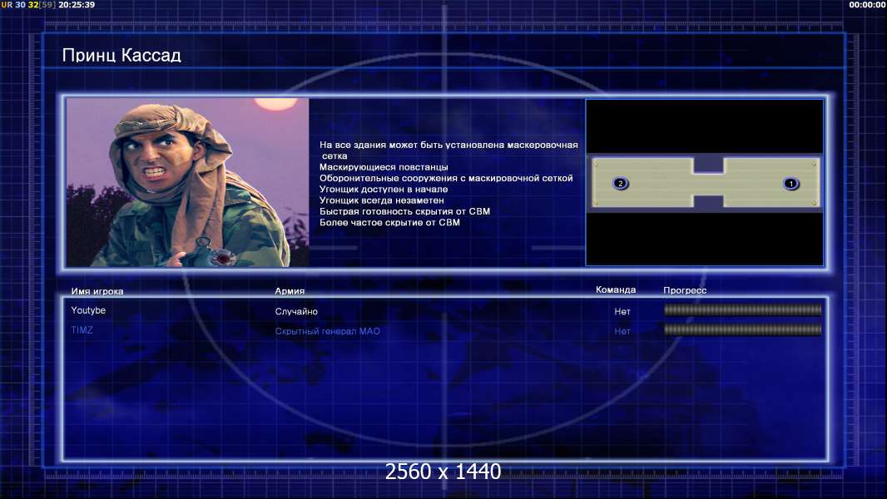The image size is (887, 499).
Task: Click the line 'Угонщик всегда незаметен'
Action: (x=382, y=200)
